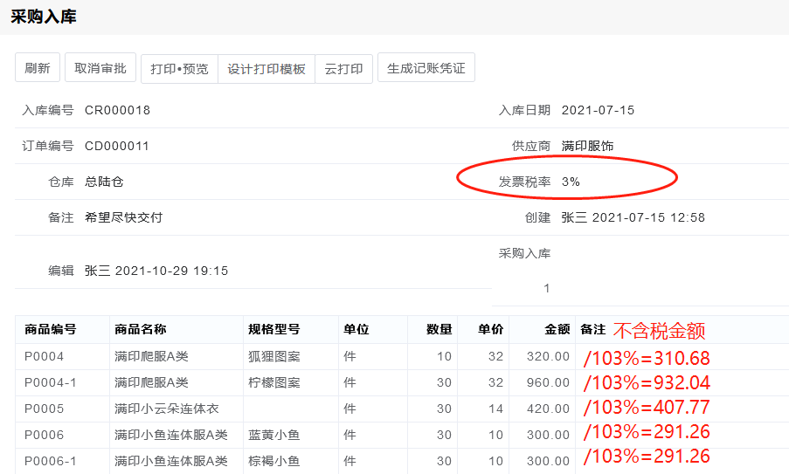Click supplier name 满印服饰
This screenshot has width=789, height=474.
[587, 146]
